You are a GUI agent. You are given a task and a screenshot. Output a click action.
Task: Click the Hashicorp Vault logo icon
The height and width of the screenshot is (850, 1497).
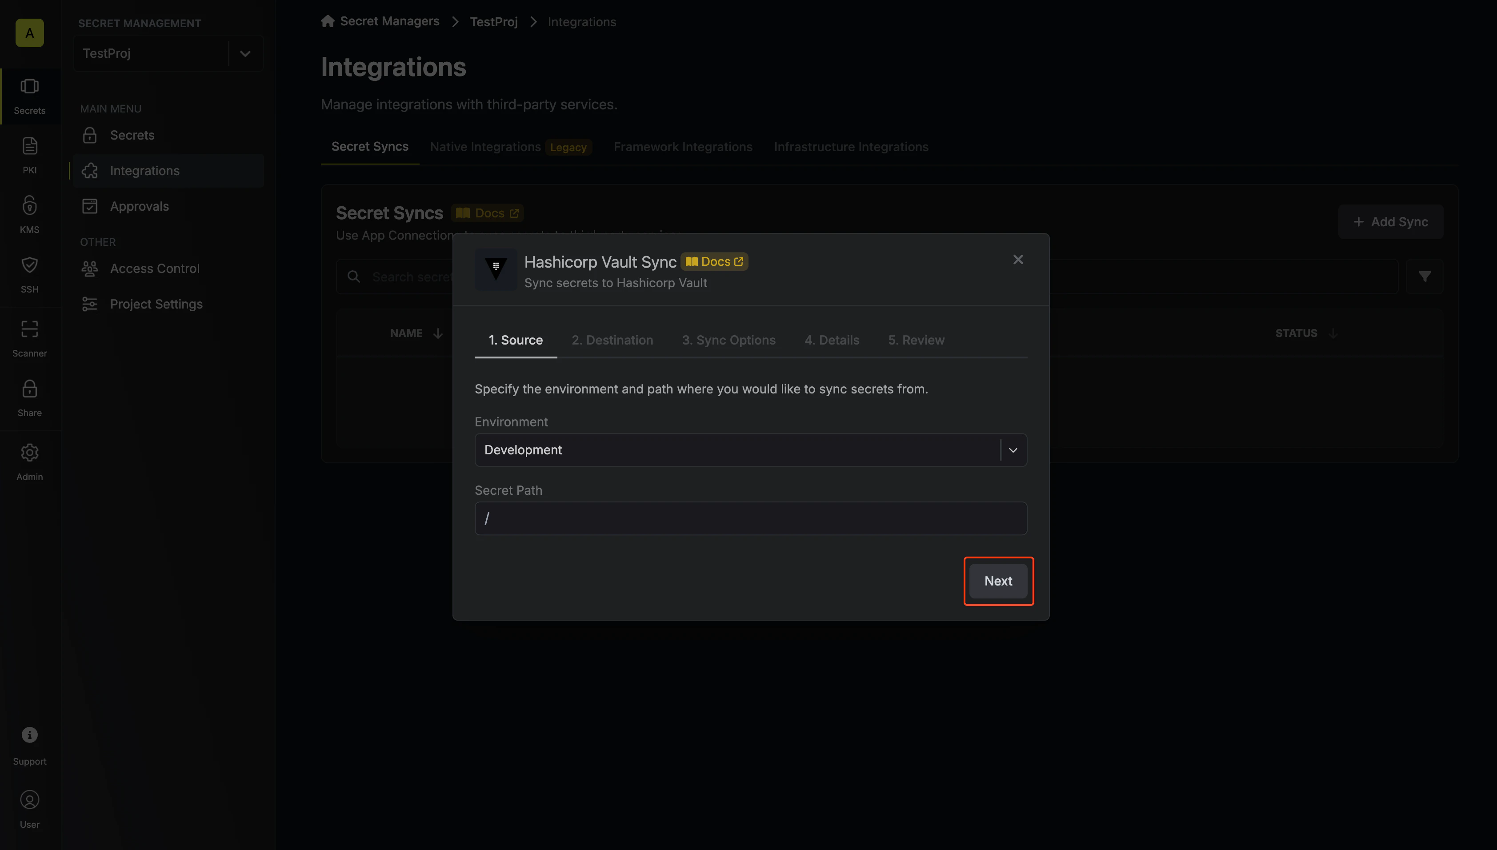[496, 270]
